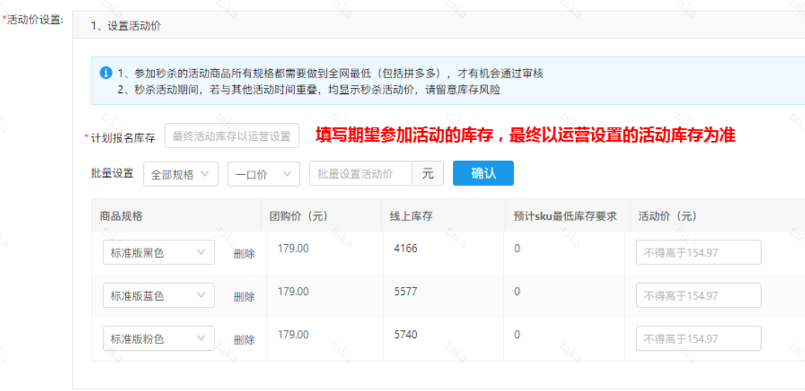Click 179.00 price in 标准版粉色 row
805x391 pixels.
[x=293, y=334]
